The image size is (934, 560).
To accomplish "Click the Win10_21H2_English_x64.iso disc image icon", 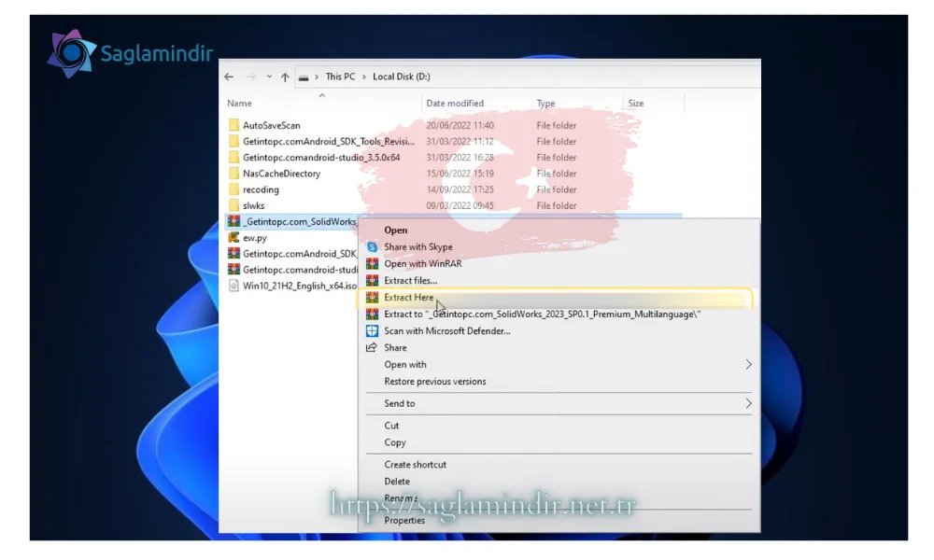I will click(233, 286).
